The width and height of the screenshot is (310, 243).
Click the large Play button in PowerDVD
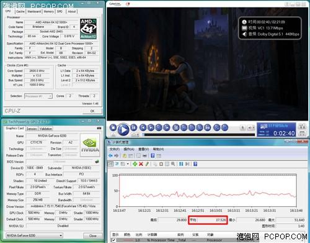click(123, 130)
